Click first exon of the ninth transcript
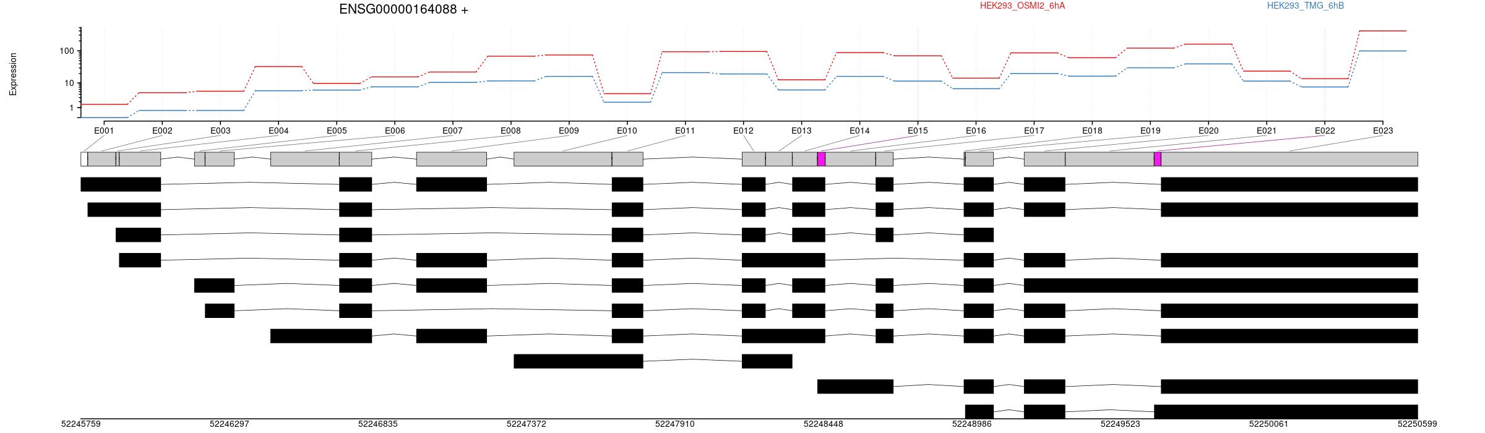Screen dimensions: 1485x433 point(855,387)
